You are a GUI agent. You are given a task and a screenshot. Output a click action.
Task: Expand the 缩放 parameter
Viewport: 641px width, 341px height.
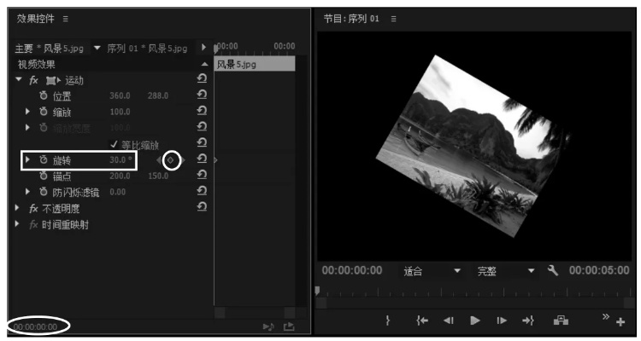[x=27, y=112]
